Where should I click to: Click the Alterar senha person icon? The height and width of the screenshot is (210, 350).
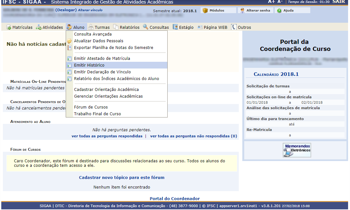[x=242, y=11]
